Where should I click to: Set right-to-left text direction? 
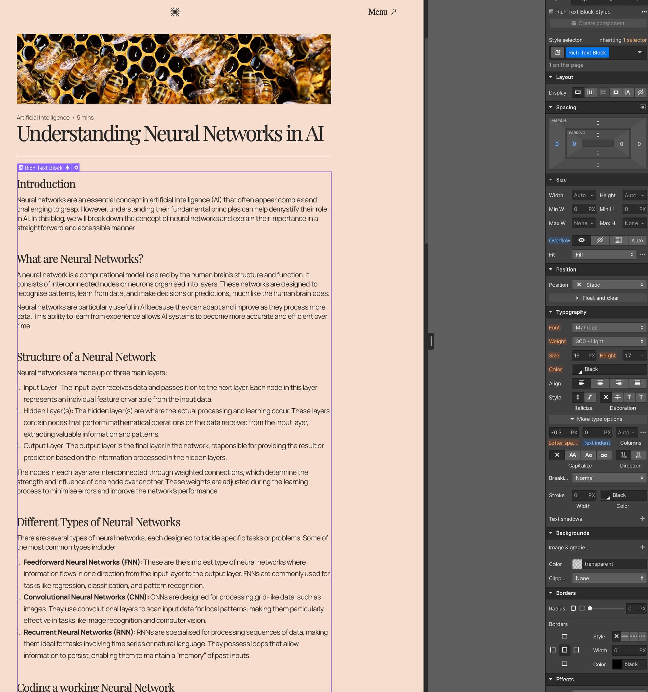(x=638, y=455)
